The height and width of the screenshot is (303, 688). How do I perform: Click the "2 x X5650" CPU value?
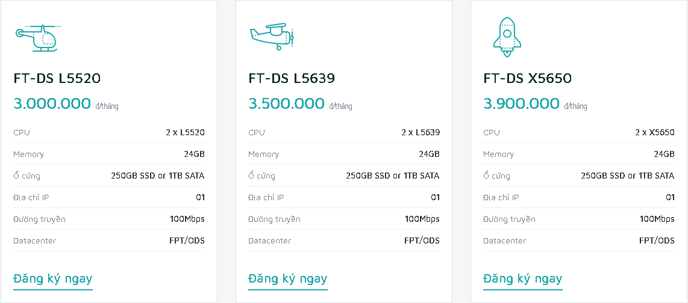pyautogui.click(x=655, y=132)
